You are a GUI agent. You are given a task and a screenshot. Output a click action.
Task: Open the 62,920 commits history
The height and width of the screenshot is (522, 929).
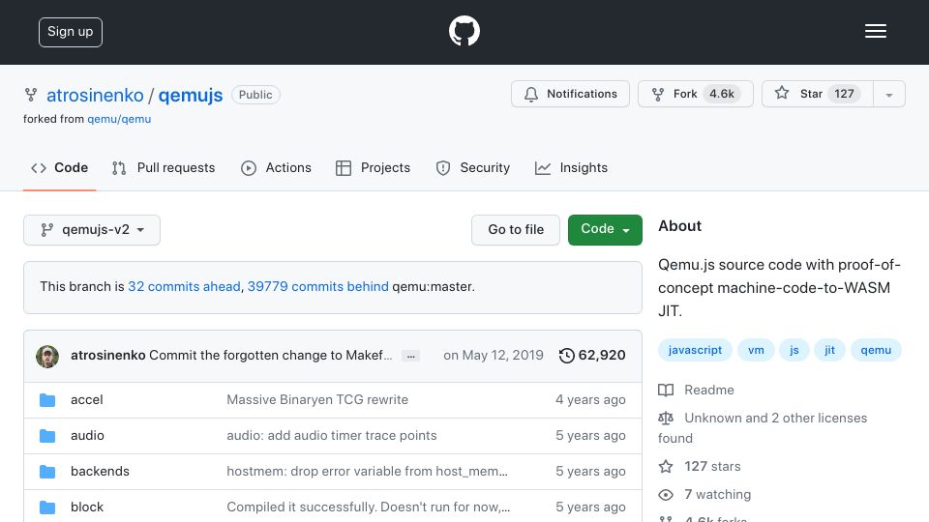click(x=592, y=355)
